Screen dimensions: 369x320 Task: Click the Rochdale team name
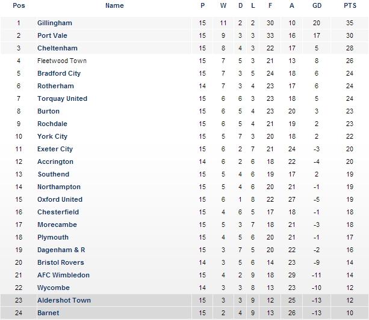pos(54,124)
